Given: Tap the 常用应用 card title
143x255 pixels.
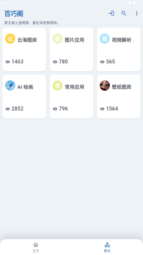Looking at the screenshot, I should [74, 87].
